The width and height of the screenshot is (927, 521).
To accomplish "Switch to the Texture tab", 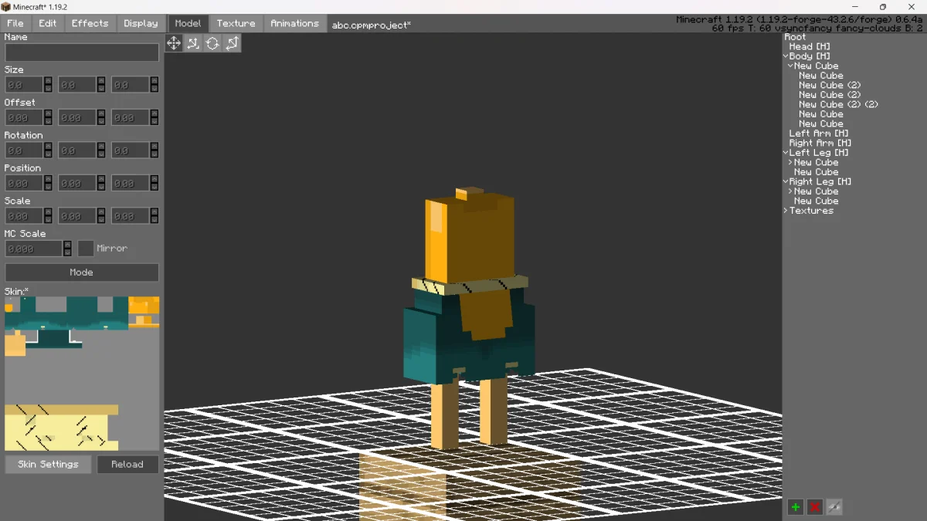I will pos(236,23).
